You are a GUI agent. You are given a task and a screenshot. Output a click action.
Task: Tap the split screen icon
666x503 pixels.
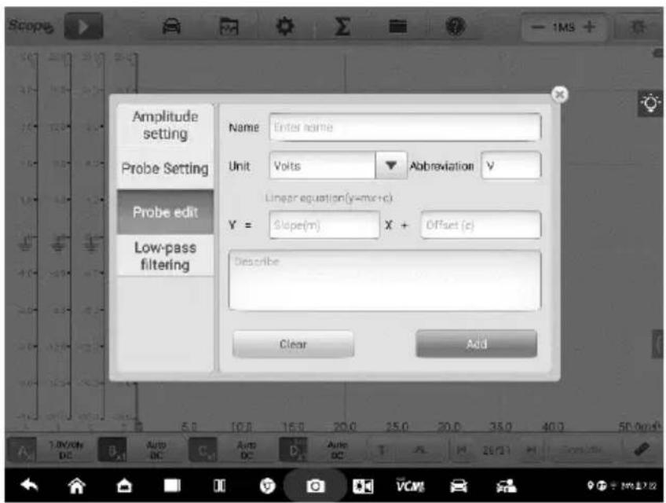pos(220,486)
